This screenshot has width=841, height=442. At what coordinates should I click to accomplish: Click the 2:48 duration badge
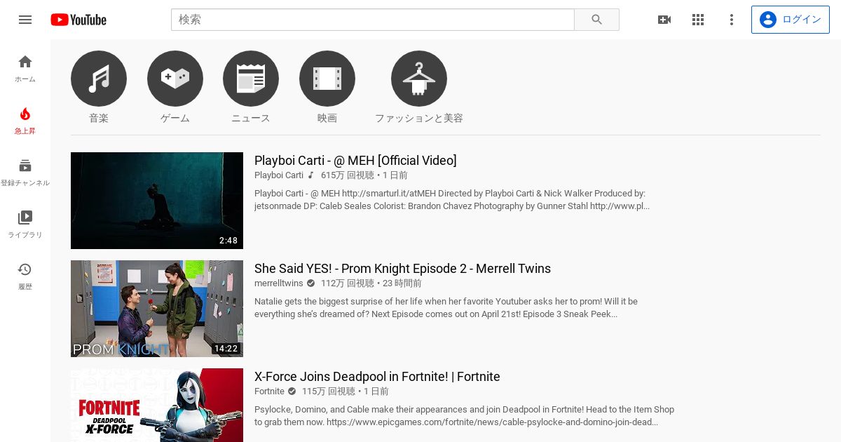228,241
